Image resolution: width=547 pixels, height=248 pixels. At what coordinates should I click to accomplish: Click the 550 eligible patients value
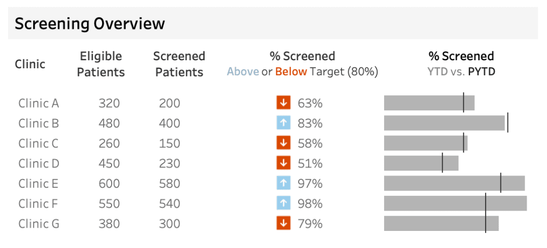(109, 203)
